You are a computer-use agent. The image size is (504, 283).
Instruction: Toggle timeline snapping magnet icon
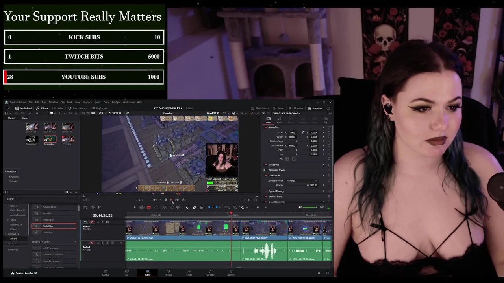tap(187, 207)
